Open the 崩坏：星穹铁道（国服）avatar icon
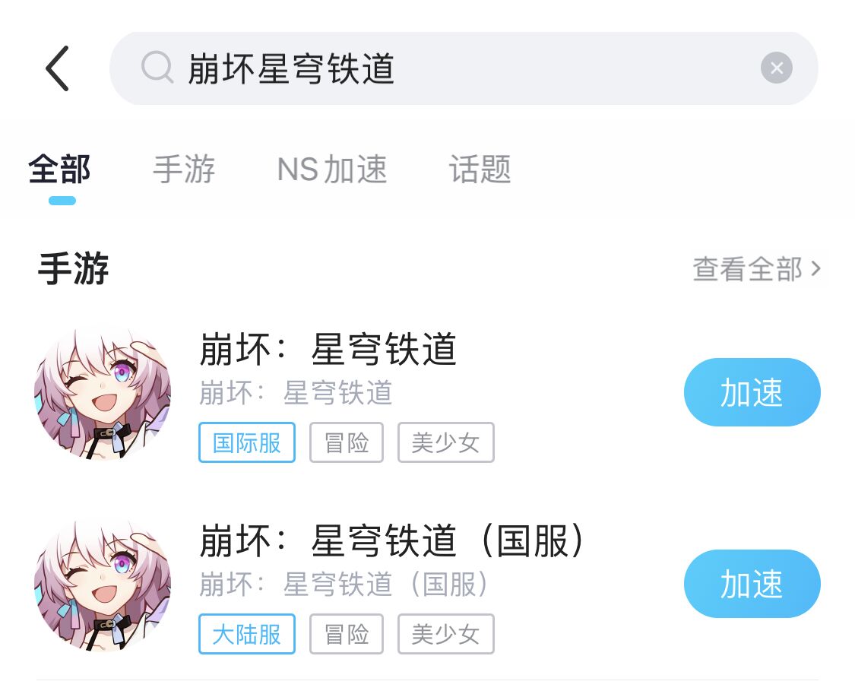855x694 pixels. 103,585
